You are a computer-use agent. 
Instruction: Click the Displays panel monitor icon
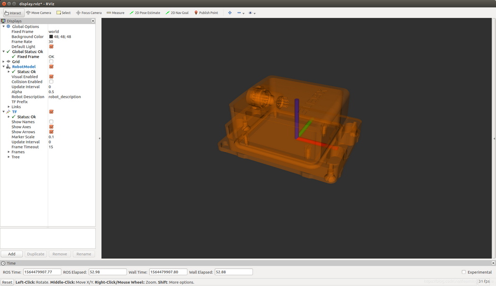(x=3, y=21)
